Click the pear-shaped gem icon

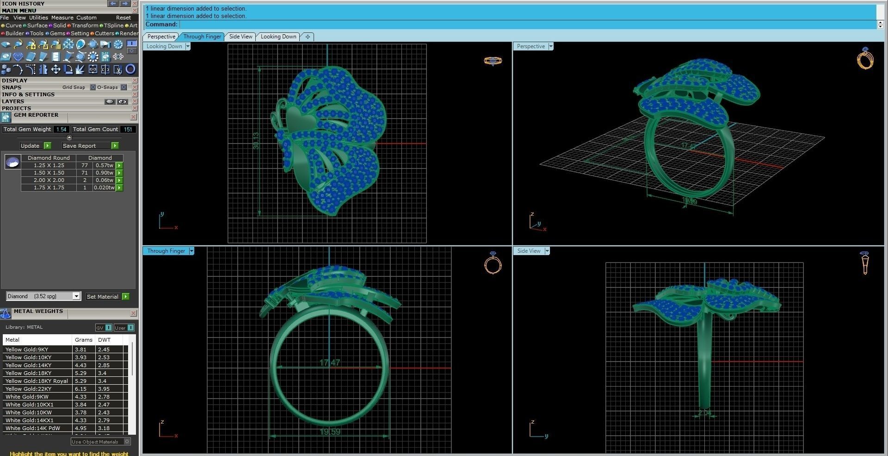[81, 44]
